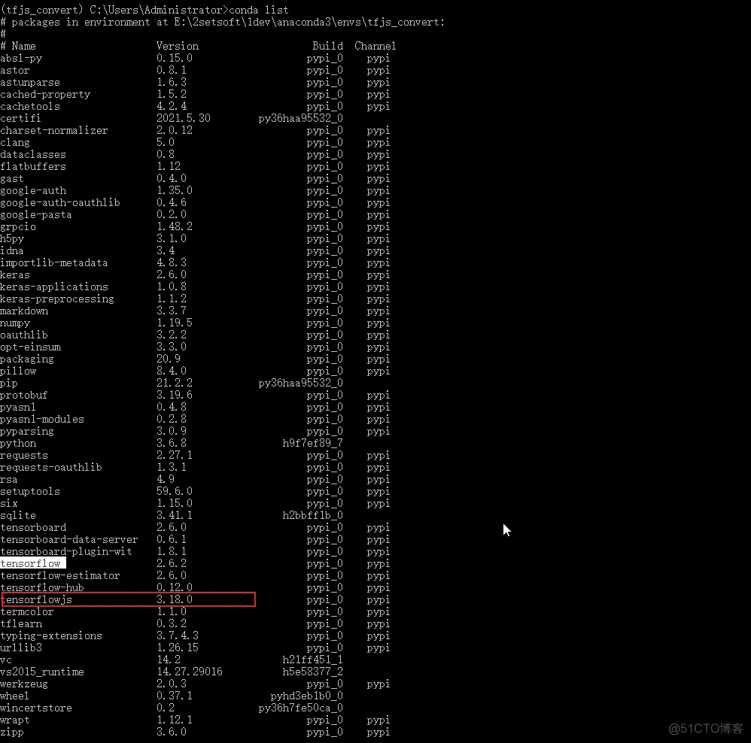Select pip build 'py36haa95532_0'
Image resolution: width=751 pixels, height=743 pixels.
pos(301,383)
